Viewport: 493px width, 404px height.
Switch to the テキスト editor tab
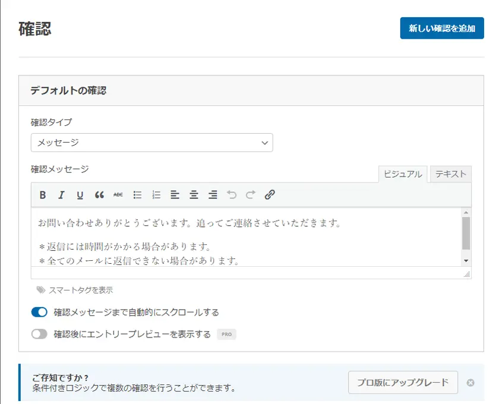coord(451,174)
